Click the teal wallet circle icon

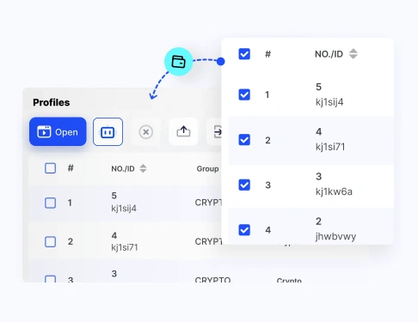178,62
